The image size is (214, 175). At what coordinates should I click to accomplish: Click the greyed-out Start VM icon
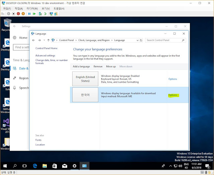pyautogui.click(x=9, y=14)
